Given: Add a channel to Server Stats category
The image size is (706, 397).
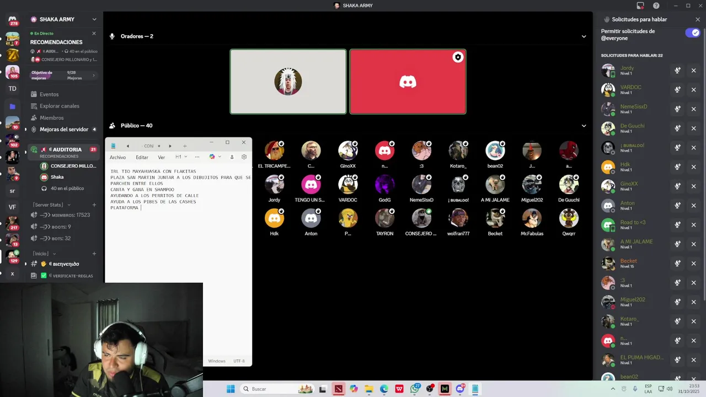Looking at the screenshot, I should [x=94, y=205].
